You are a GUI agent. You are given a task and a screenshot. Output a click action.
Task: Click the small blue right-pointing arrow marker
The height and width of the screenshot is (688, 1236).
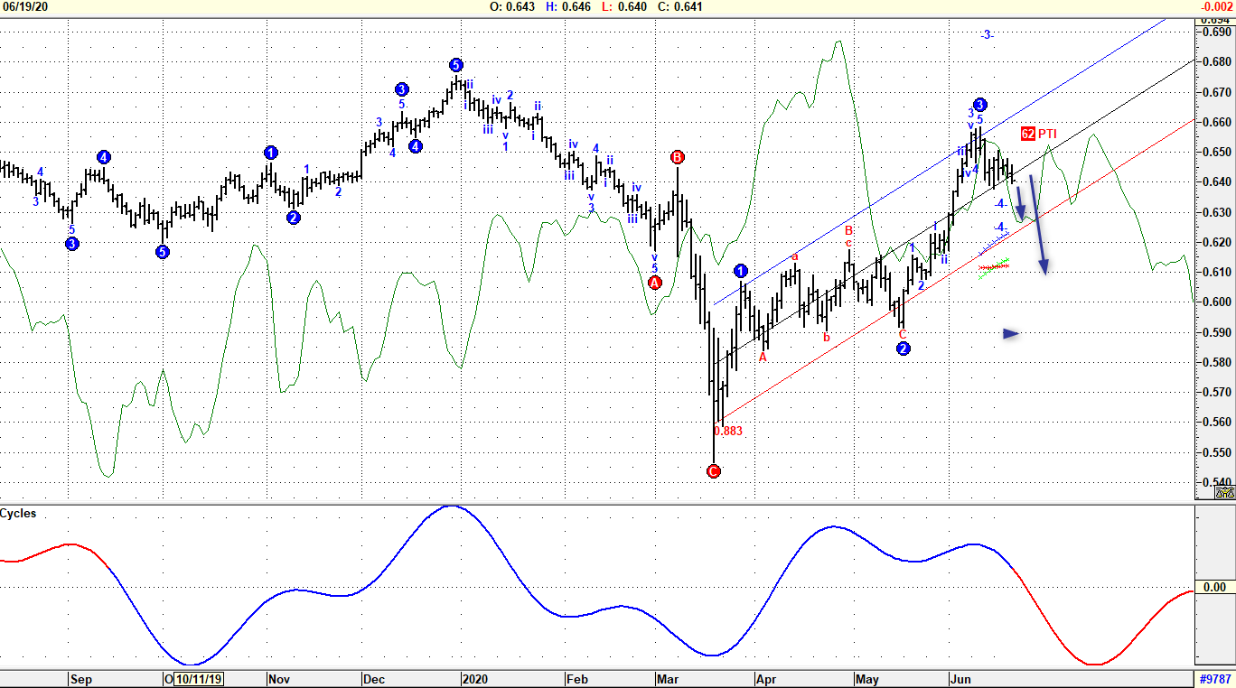click(x=1011, y=334)
